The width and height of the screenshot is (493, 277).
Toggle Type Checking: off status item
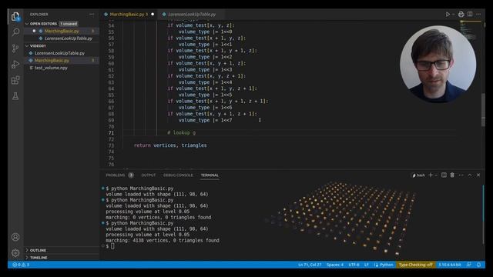pos(416,265)
